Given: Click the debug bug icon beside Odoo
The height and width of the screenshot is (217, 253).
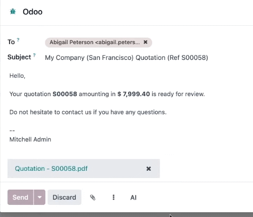Looking at the screenshot, I should click(x=13, y=12).
